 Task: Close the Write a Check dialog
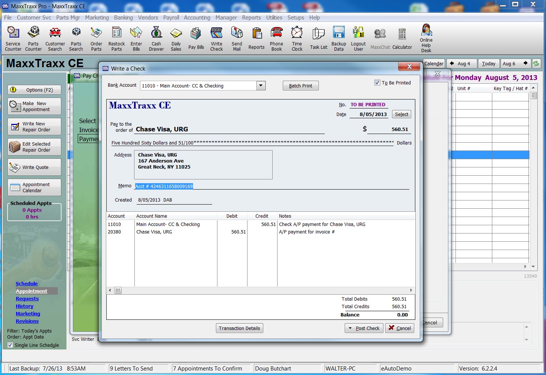click(x=409, y=66)
